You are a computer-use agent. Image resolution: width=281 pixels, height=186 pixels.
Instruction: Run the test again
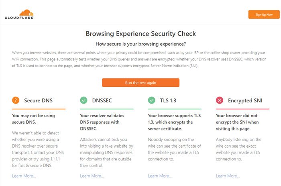pyautogui.click(x=140, y=83)
